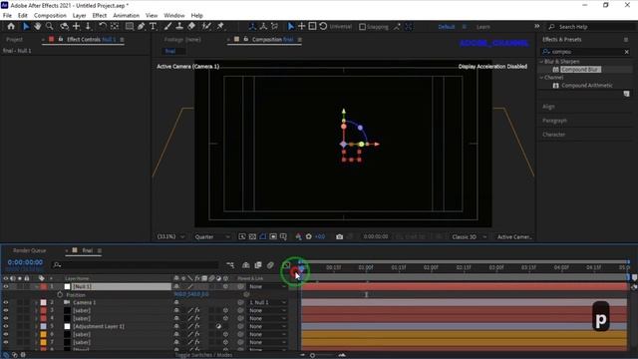Screen dimensions: 638x359
Task: Take a snapshot with camera icon
Action: click(339, 236)
